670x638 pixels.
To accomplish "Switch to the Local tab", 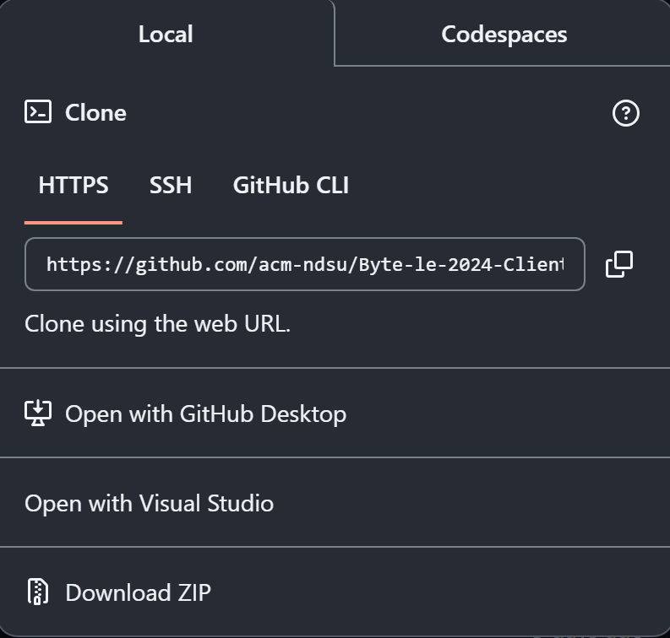I will coord(166,34).
